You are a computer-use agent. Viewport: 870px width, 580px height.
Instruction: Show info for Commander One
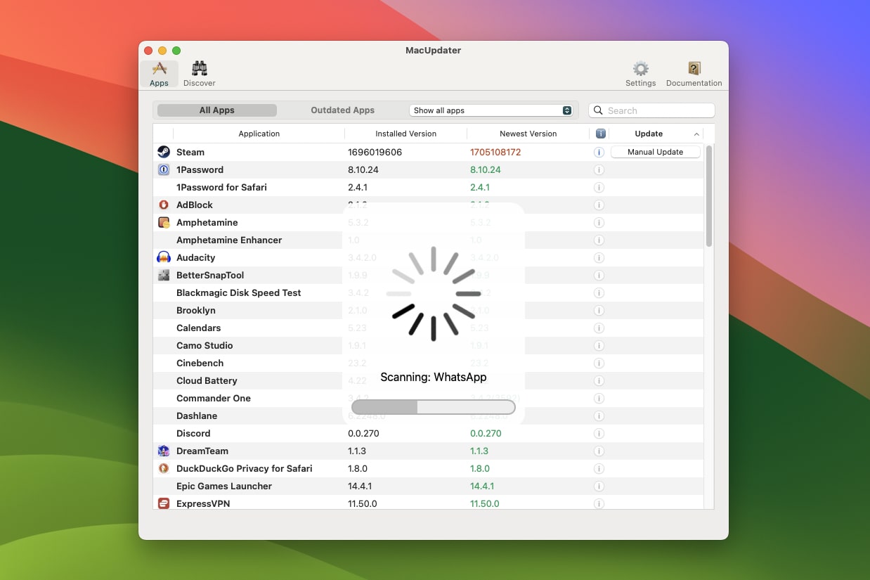click(599, 398)
